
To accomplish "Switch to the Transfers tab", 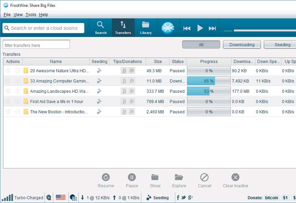I will (123, 28).
